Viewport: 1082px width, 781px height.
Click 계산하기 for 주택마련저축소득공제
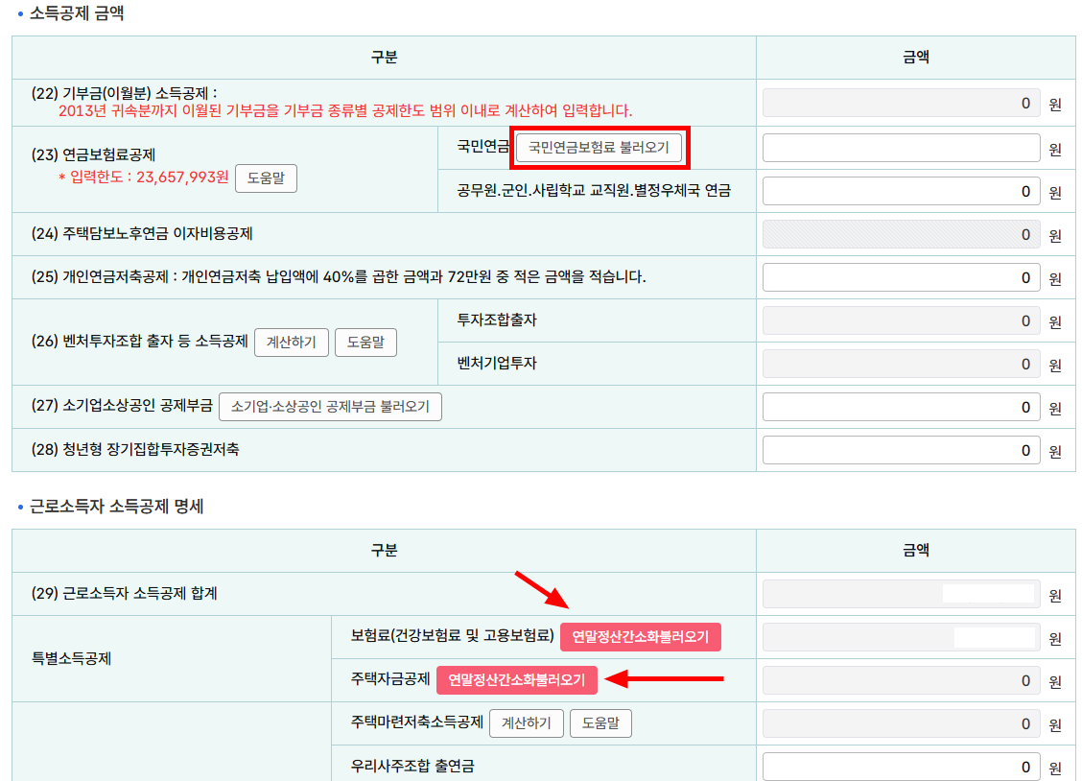[527, 723]
